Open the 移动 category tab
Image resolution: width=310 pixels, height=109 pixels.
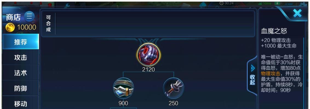tap(21, 104)
